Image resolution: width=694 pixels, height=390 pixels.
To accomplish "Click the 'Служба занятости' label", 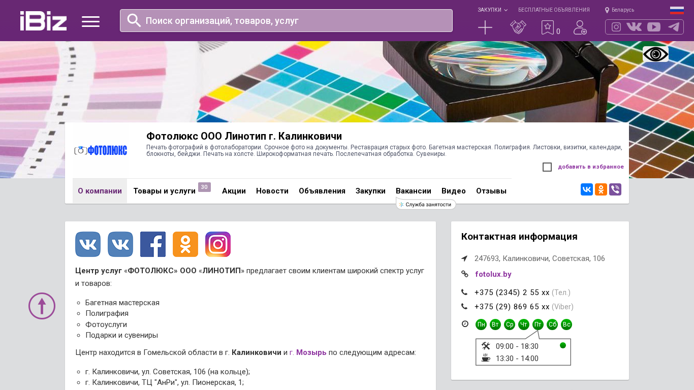I will [426, 205].
